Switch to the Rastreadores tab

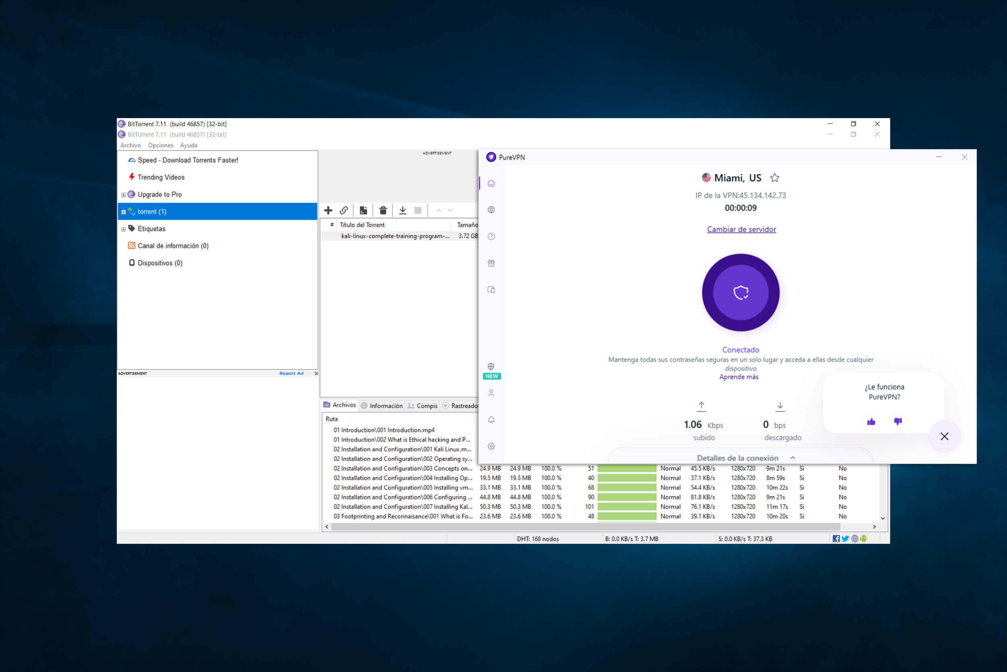coord(460,406)
